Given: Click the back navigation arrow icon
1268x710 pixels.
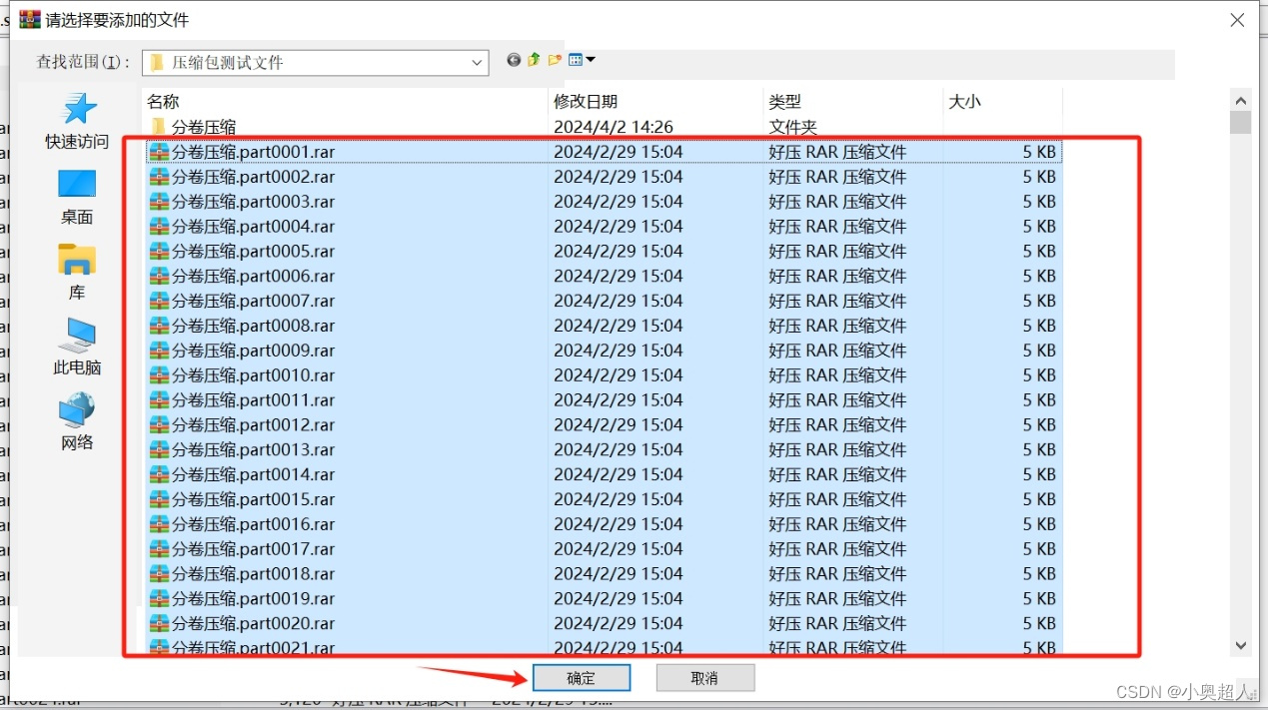Looking at the screenshot, I should pos(514,60).
